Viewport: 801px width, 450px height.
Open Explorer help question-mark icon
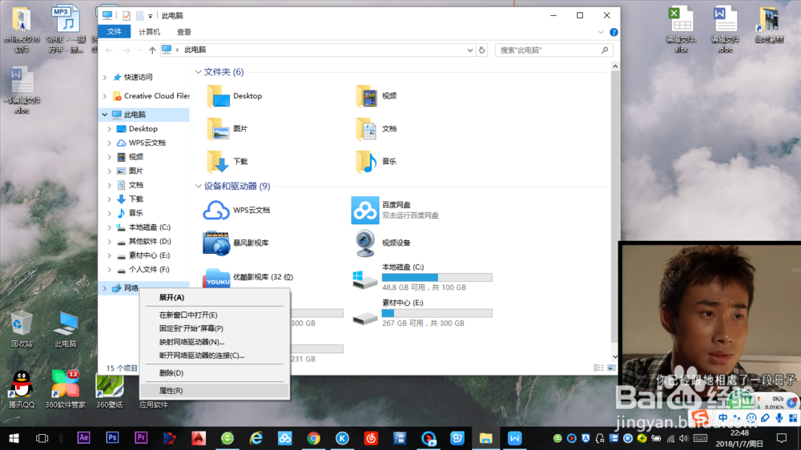[x=614, y=32]
